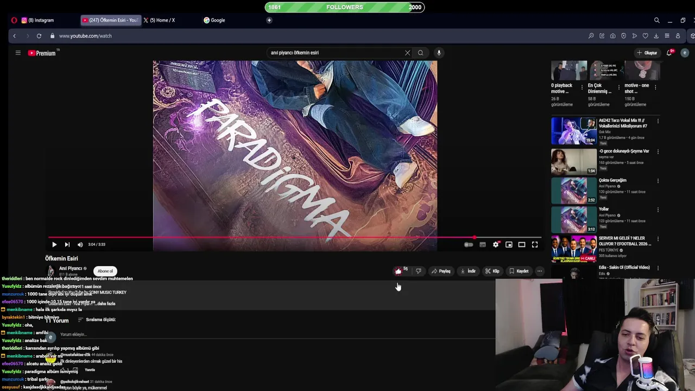Open the browser zoom magnifier icon

[591, 36]
